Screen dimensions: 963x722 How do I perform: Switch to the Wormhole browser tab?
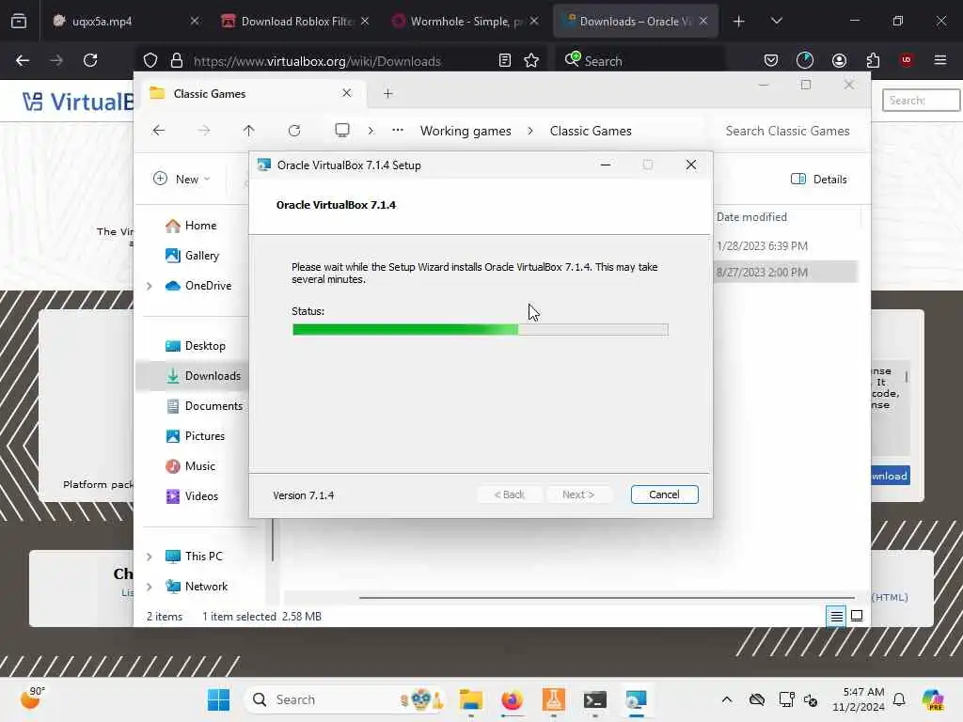pyautogui.click(x=465, y=21)
